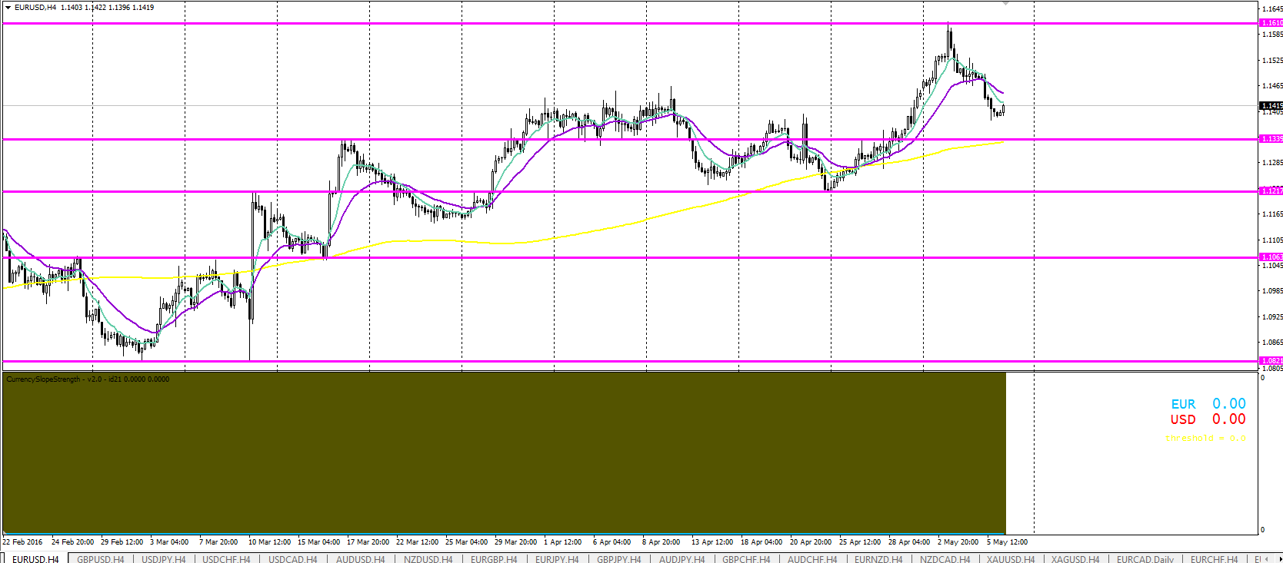This screenshot has width=1283, height=563.
Task: Click the 22 Feb 2016 date label
Action: (x=23, y=542)
